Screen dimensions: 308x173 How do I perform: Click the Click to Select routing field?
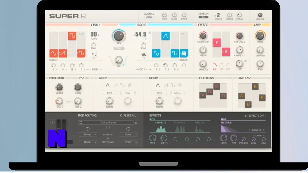coord(106,123)
